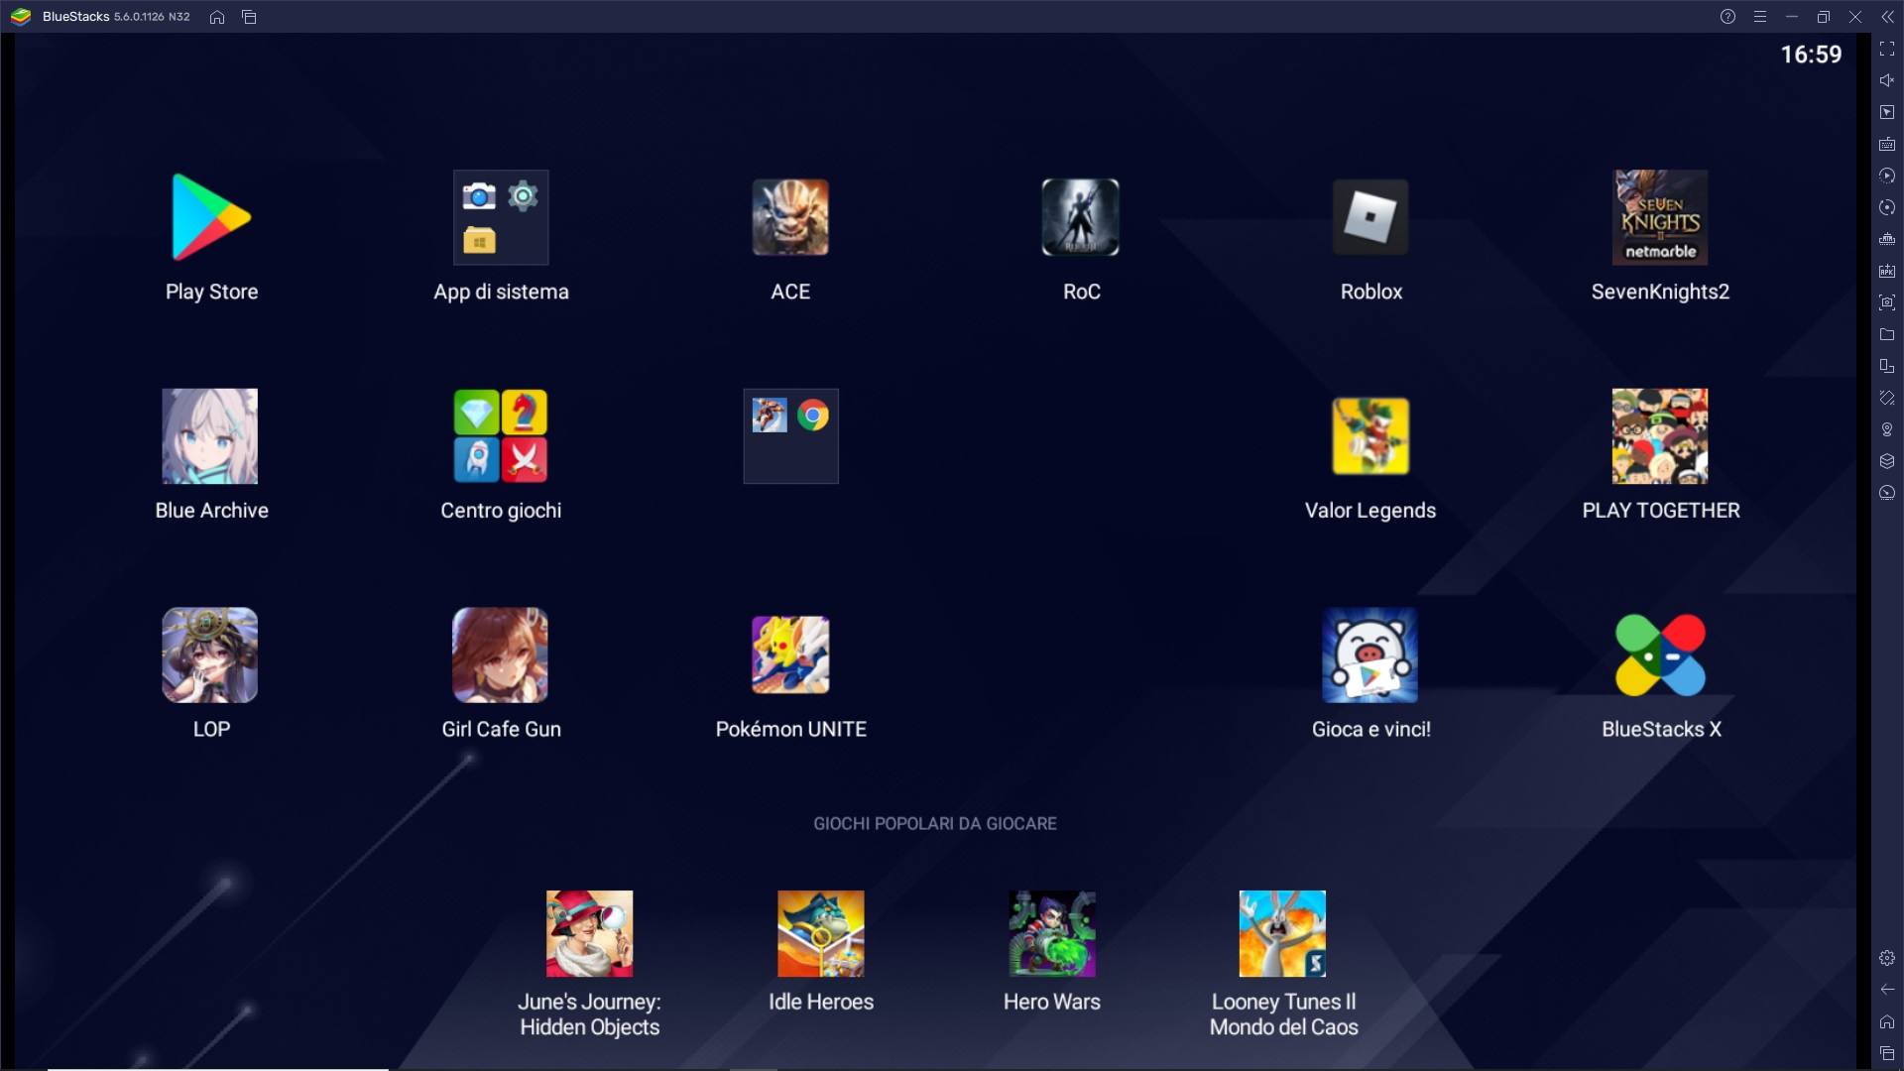The height and width of the screenshot is (1071, 1904).
Task: Mute the volume from side toolbar
Action: (x=1887, y=80)
